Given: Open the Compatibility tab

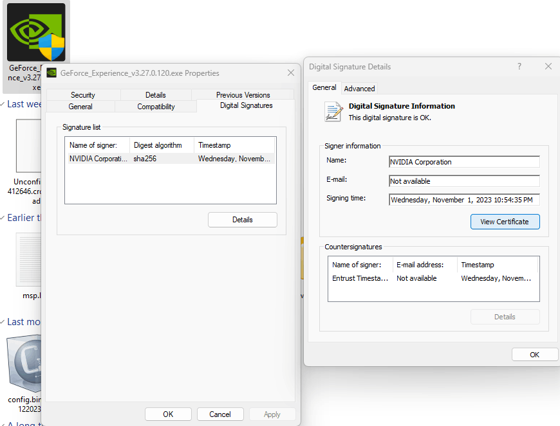Looking at the screenshot, I should pos(156,107).
